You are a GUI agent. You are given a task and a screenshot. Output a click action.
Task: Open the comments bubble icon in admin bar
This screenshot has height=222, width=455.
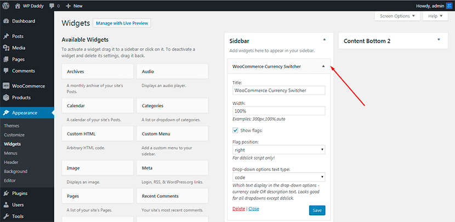pyautogui.click(x=52, y=6)
